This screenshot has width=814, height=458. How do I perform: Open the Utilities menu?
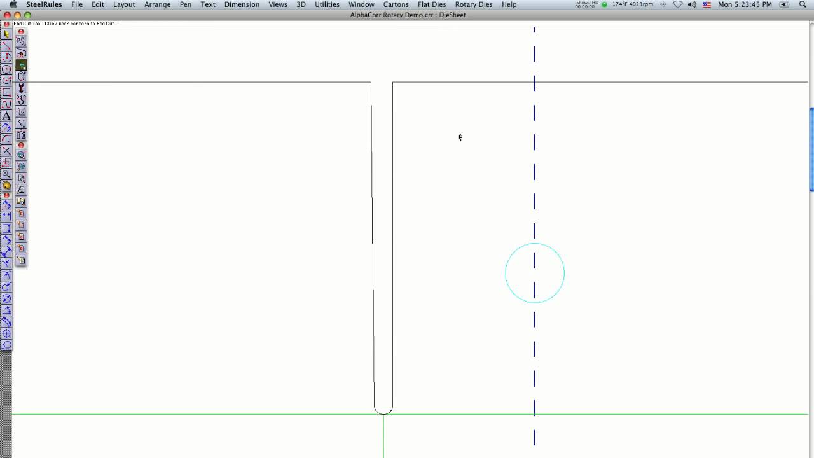point(327,4)
